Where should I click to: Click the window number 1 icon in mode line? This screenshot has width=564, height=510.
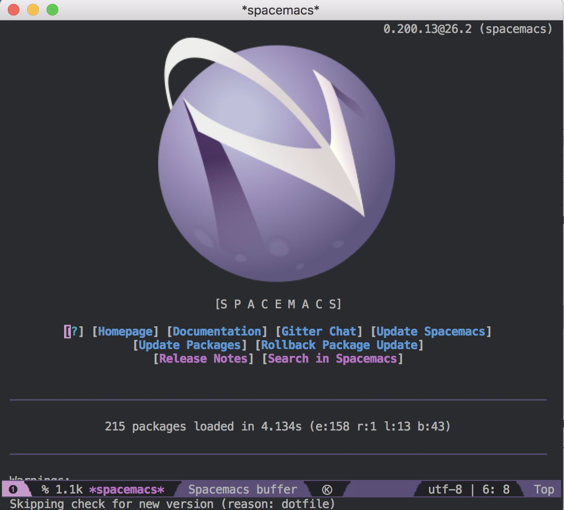(13, 489)
